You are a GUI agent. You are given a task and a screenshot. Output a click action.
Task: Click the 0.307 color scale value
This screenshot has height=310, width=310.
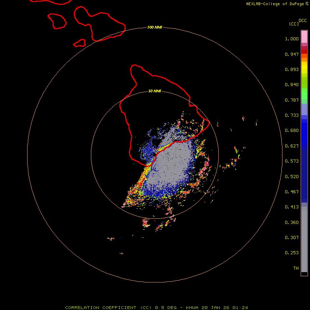292,238
